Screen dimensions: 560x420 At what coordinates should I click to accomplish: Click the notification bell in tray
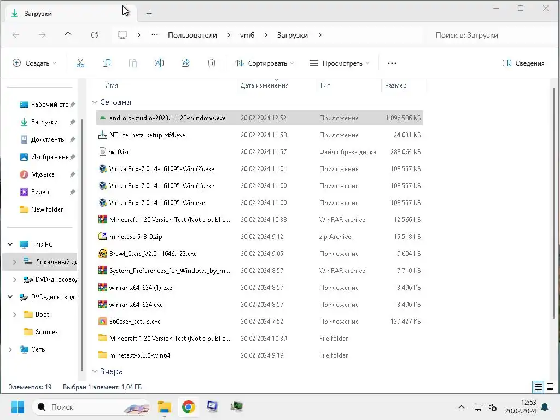click(545, 407)
